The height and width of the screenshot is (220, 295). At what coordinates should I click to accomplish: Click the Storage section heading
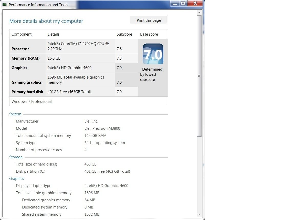pos(16,157)
